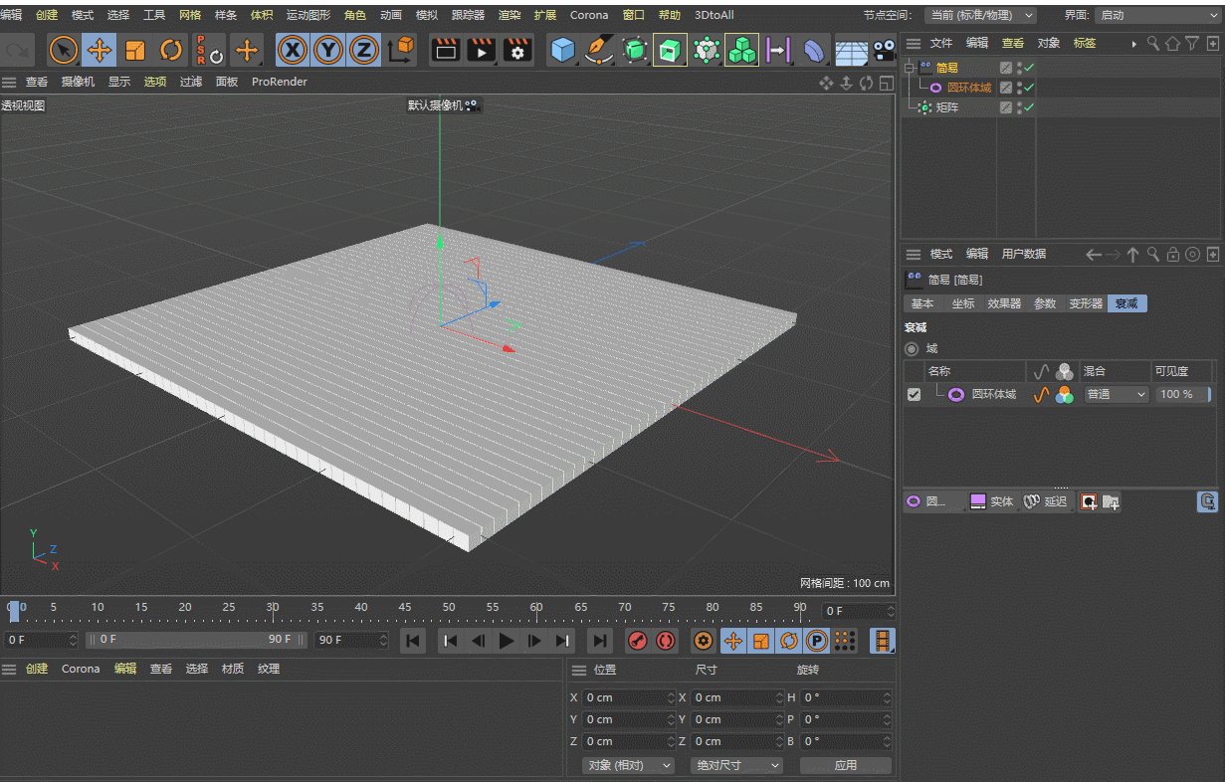
Task: Open the 3DtoAll menu
Action: [715, 15]
